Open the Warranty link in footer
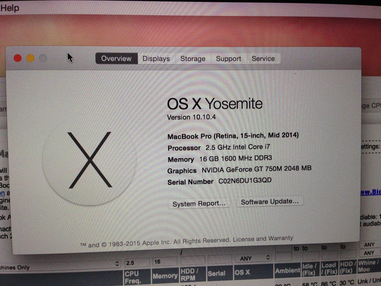Viewport: 381px width, 286px height. (281, 238)
